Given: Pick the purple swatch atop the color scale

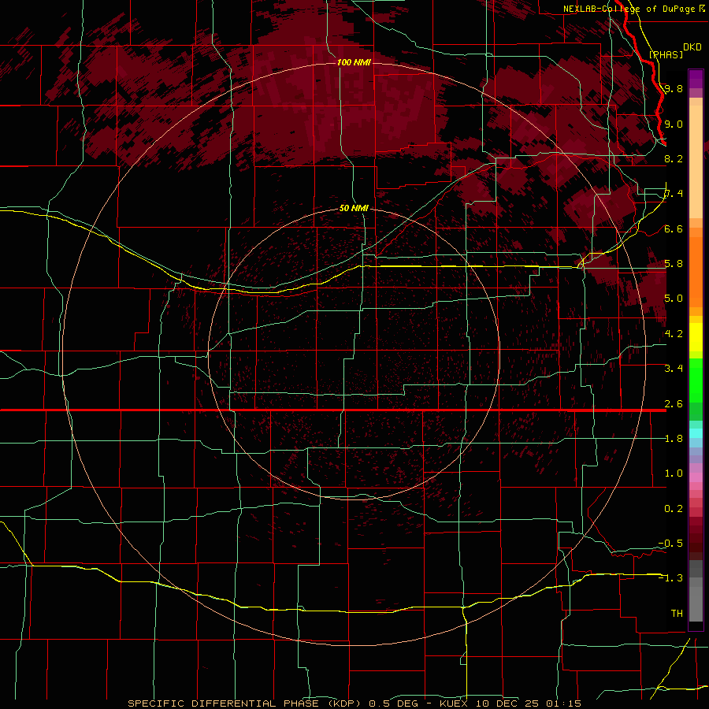Looking at the screenshot, I should [696, 79].
